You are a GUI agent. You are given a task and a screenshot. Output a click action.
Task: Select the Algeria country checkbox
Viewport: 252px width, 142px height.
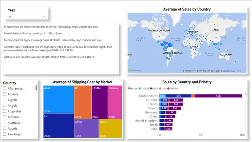pyautogui.click(x=5, y=100)
